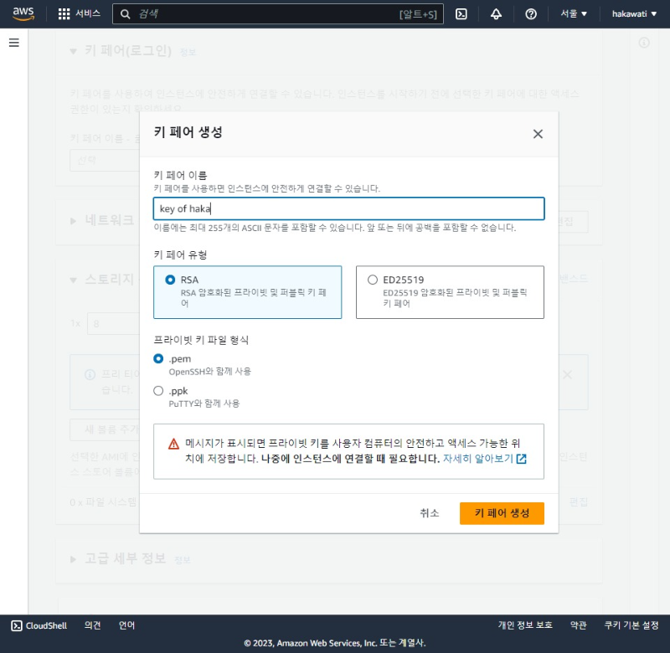Click the 키 페어 생성 button

coord(502,513)
